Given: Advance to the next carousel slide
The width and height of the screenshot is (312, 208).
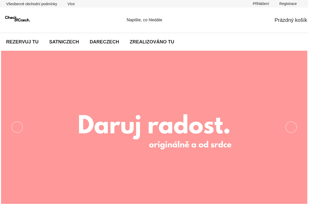Looking at the screenshot, I should [291, 127].
